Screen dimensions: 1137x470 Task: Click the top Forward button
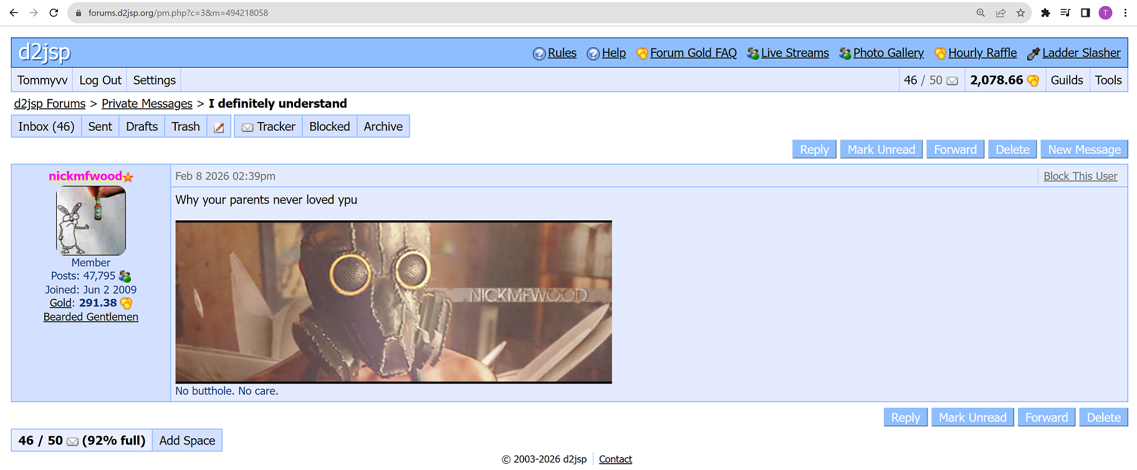pos(956,149)
